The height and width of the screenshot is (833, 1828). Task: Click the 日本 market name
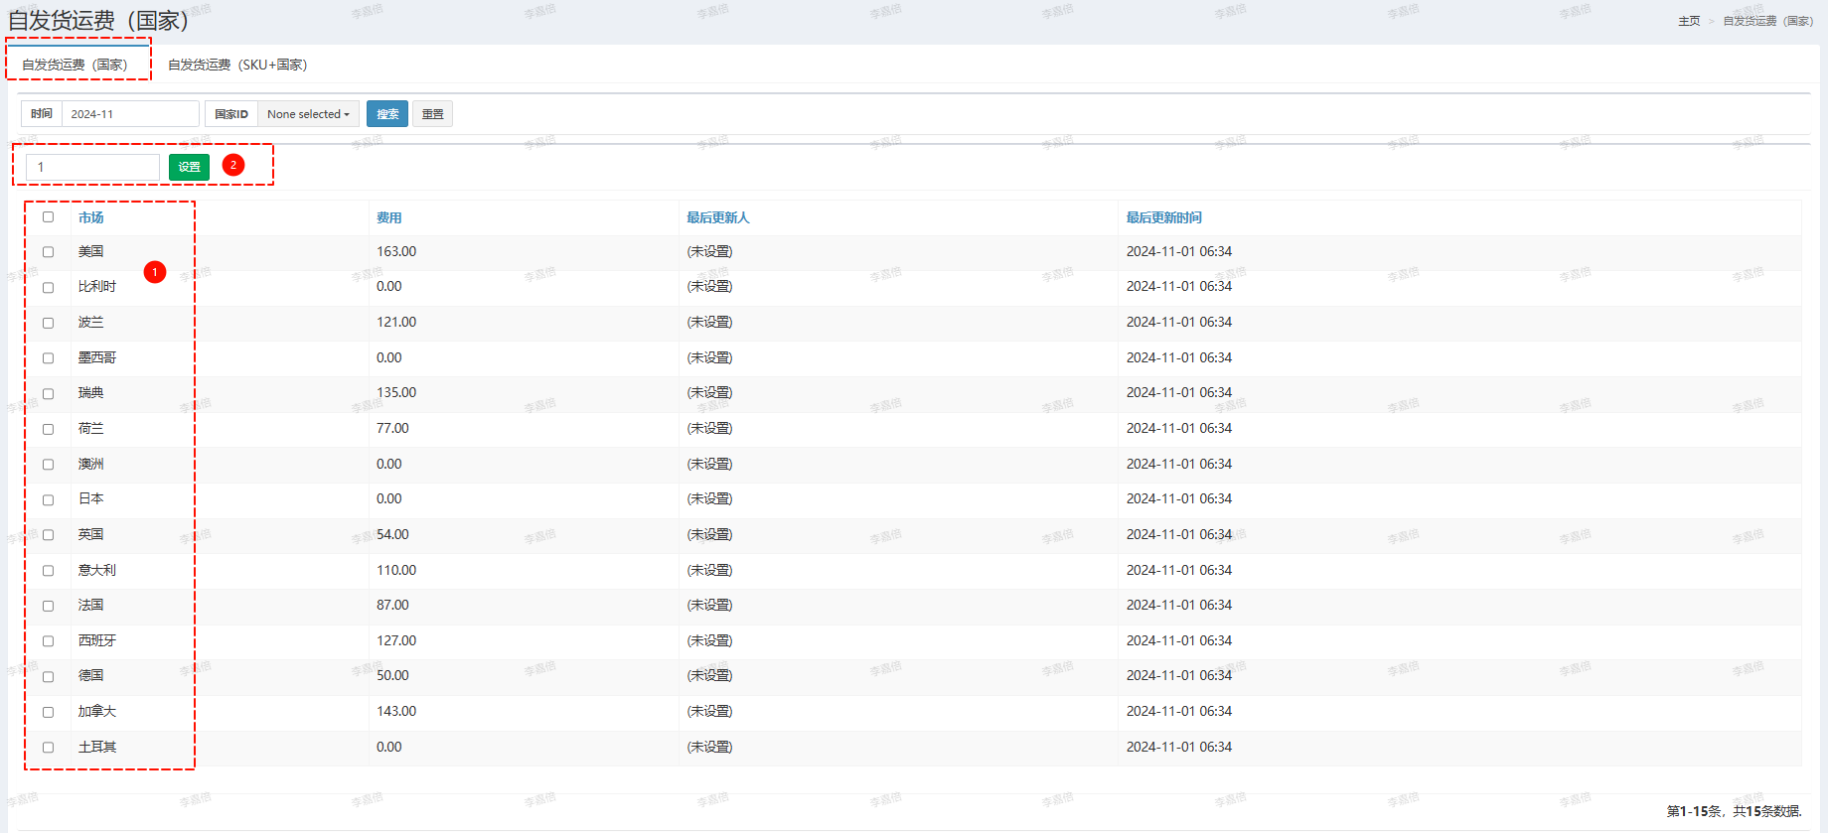(x=90, y=498)
